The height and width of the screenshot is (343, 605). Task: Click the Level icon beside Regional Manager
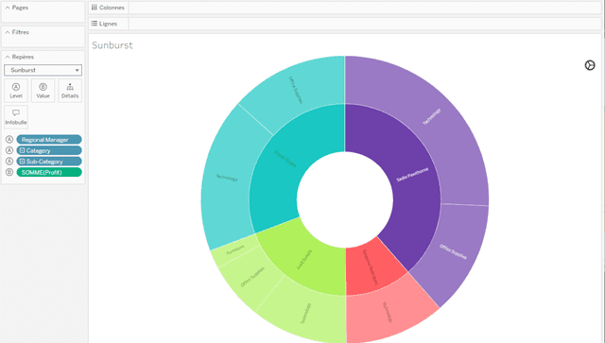pos(9,139)
